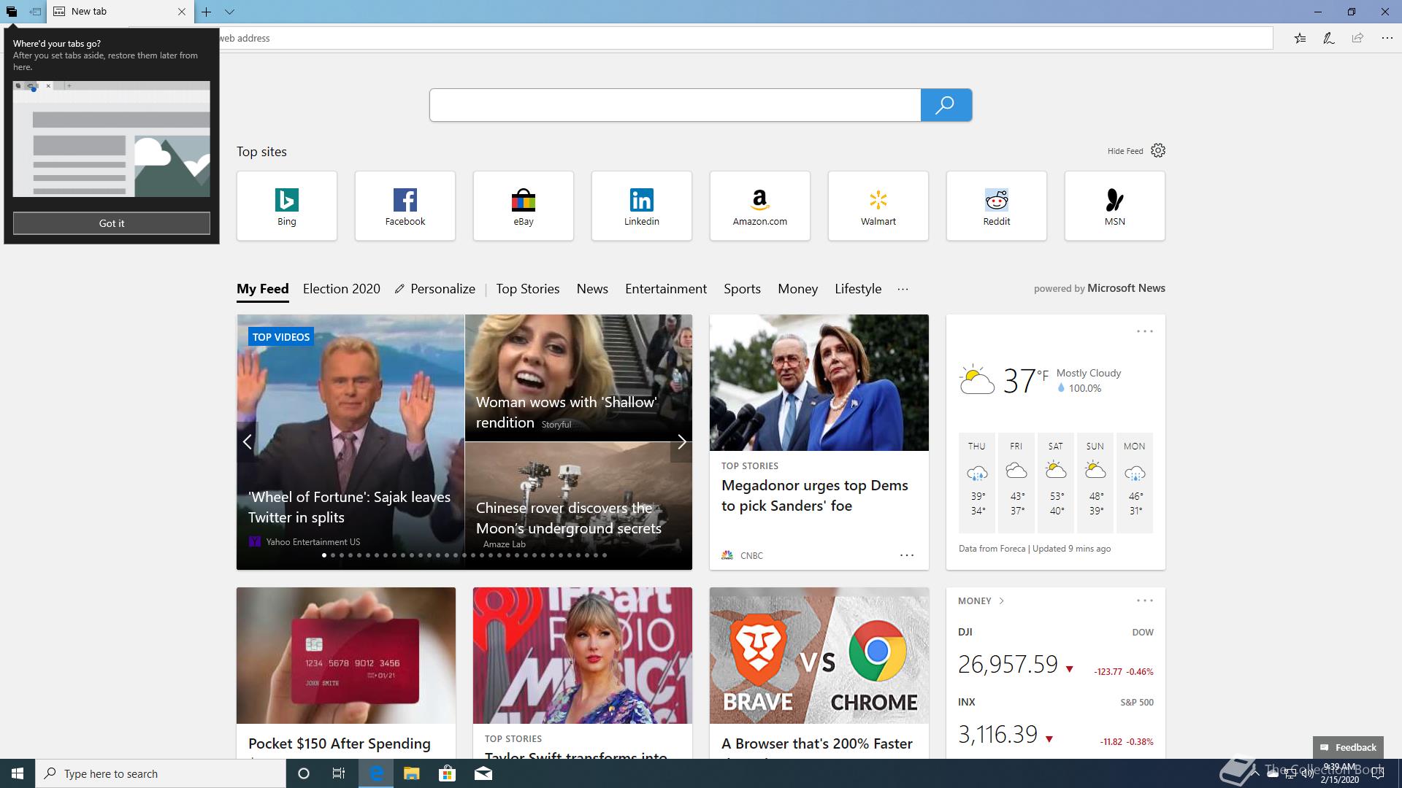Open Task View on taskbar
Image resolution: width=1402 pixels, height=788 pixels.
click(339, 773)
